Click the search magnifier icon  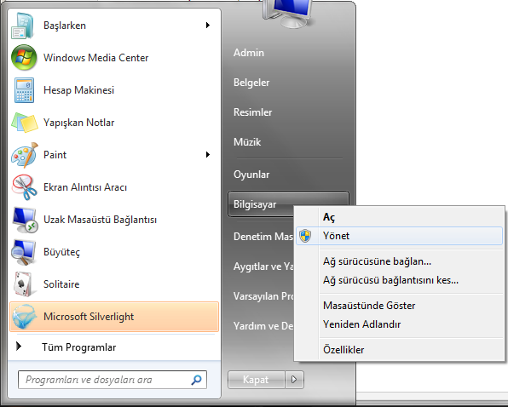pyautogui.click(x=196, y=380)
